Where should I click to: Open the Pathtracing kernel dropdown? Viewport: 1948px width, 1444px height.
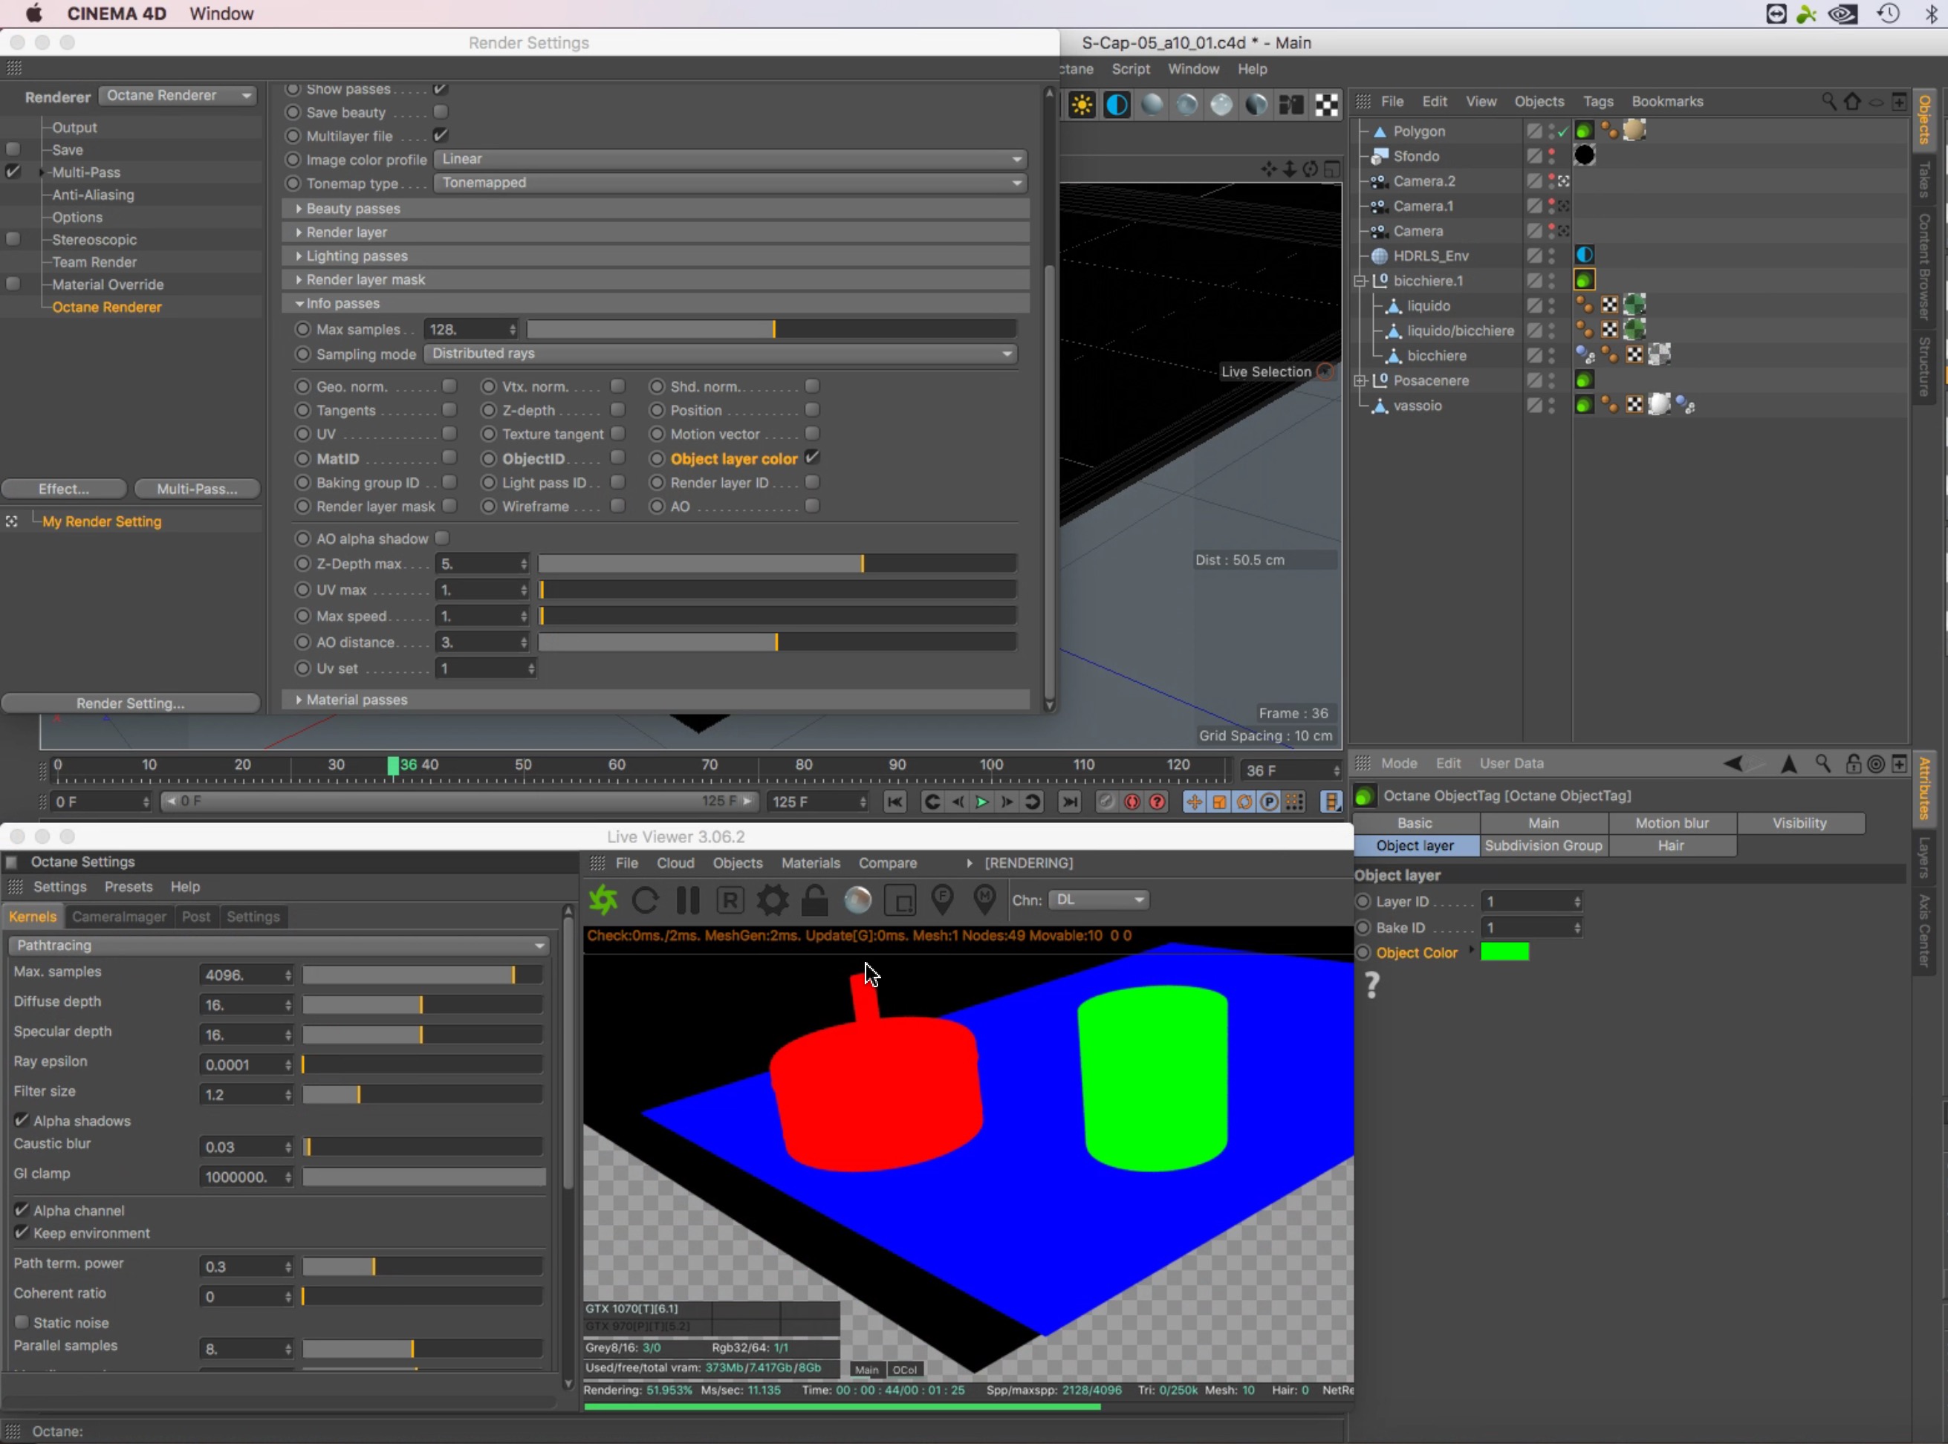(280, 945)
